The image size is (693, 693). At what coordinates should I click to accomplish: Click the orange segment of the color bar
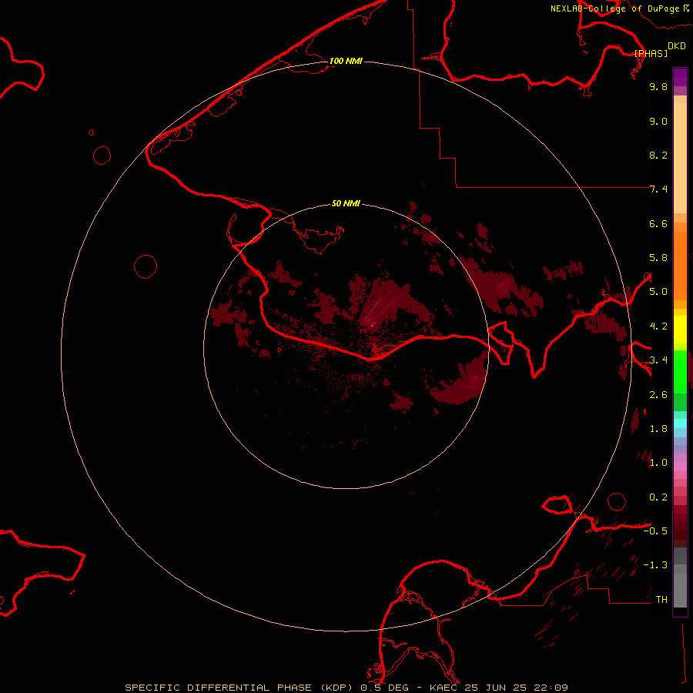(680, 266)
